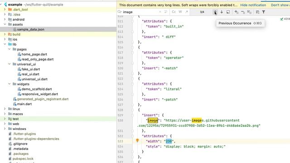Fold the insert block at line 529
The height and width of the screenshot is (163, 290).
click(x=132, y=115)
